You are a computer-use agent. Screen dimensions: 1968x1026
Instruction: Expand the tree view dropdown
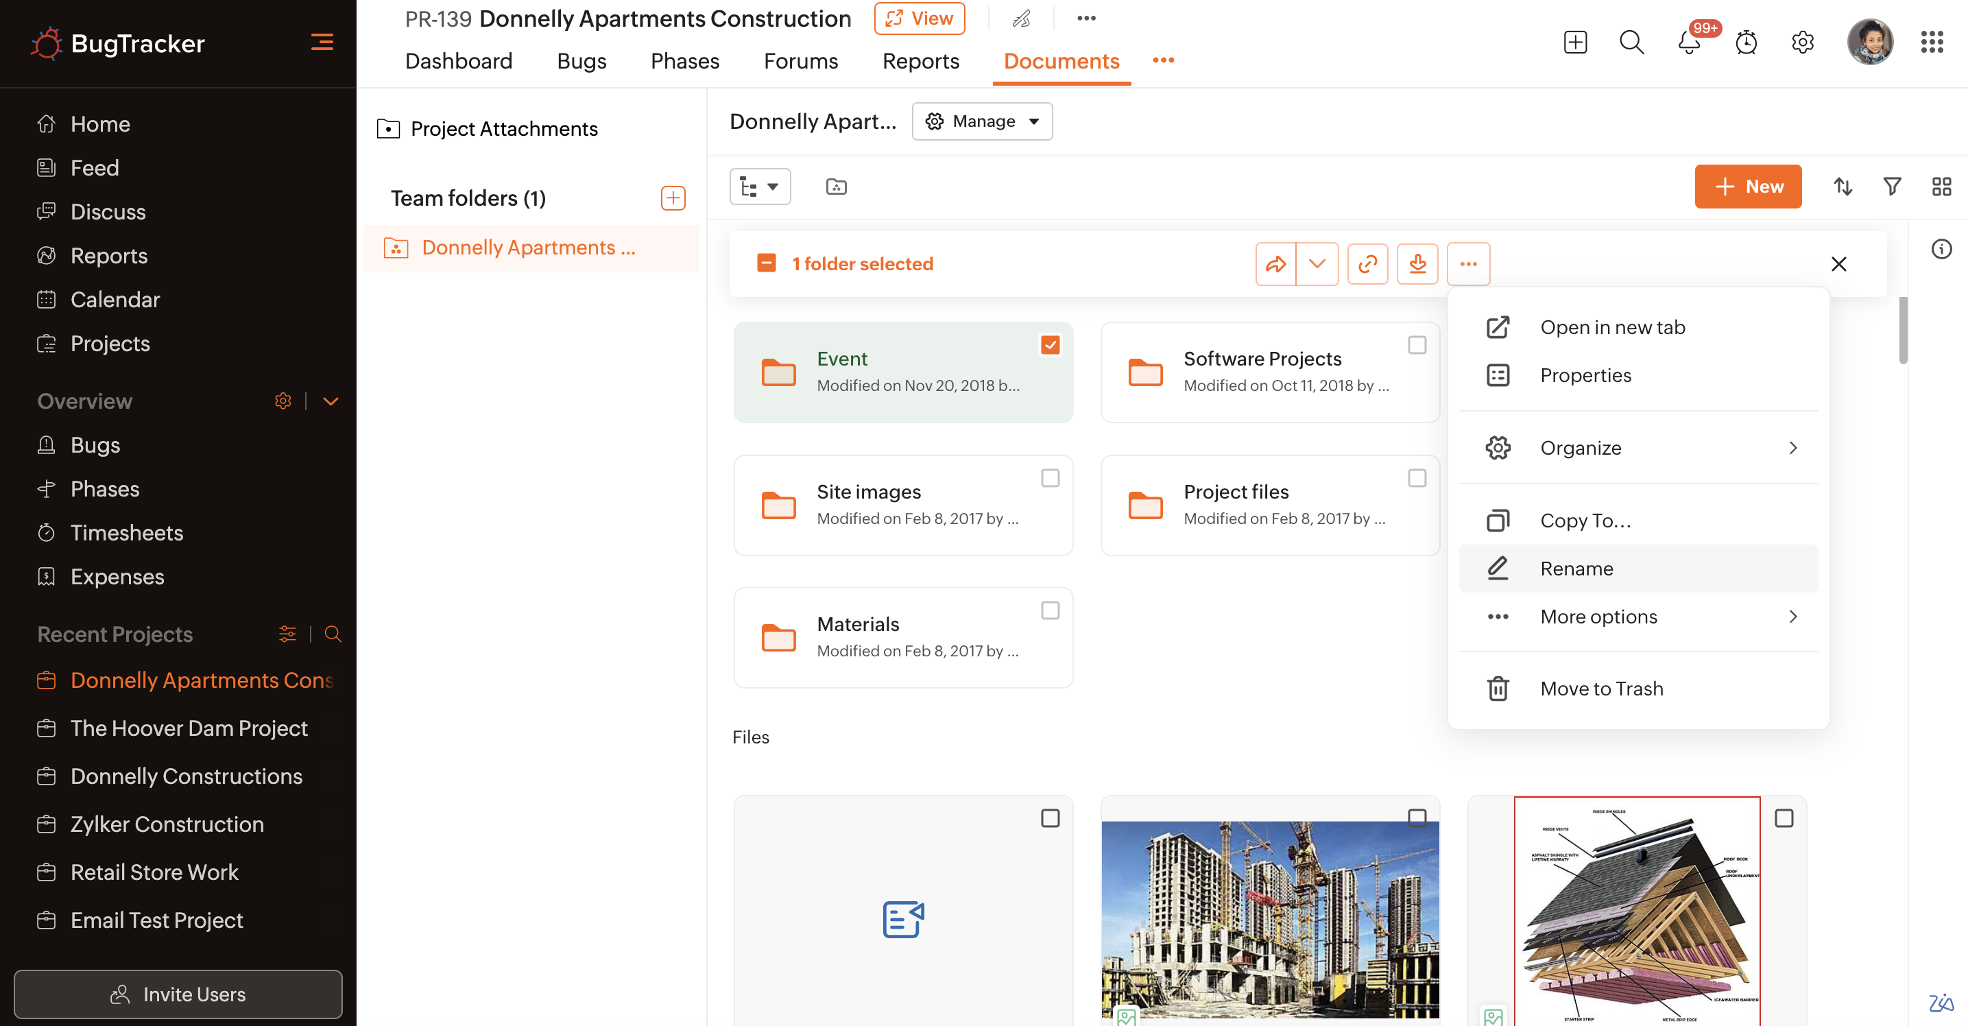click(759, 187)
